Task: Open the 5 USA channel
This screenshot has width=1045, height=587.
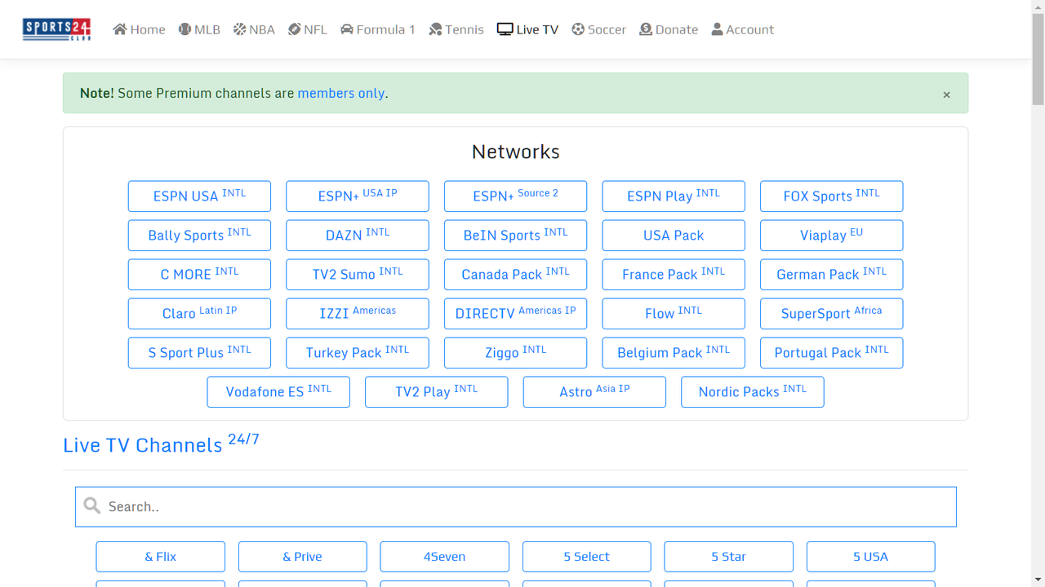Action: pos(870,557)
